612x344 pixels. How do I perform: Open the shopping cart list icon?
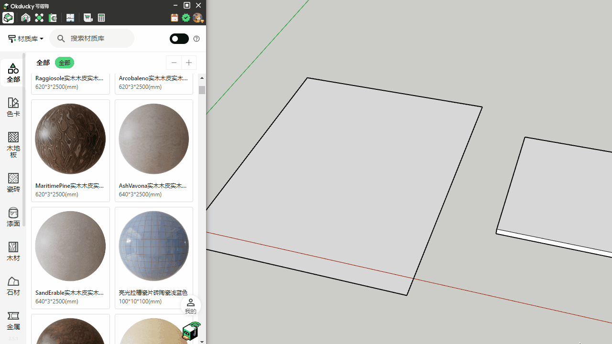point(88,18)
